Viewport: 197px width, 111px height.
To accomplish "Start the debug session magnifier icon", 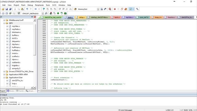I will 110,9.
